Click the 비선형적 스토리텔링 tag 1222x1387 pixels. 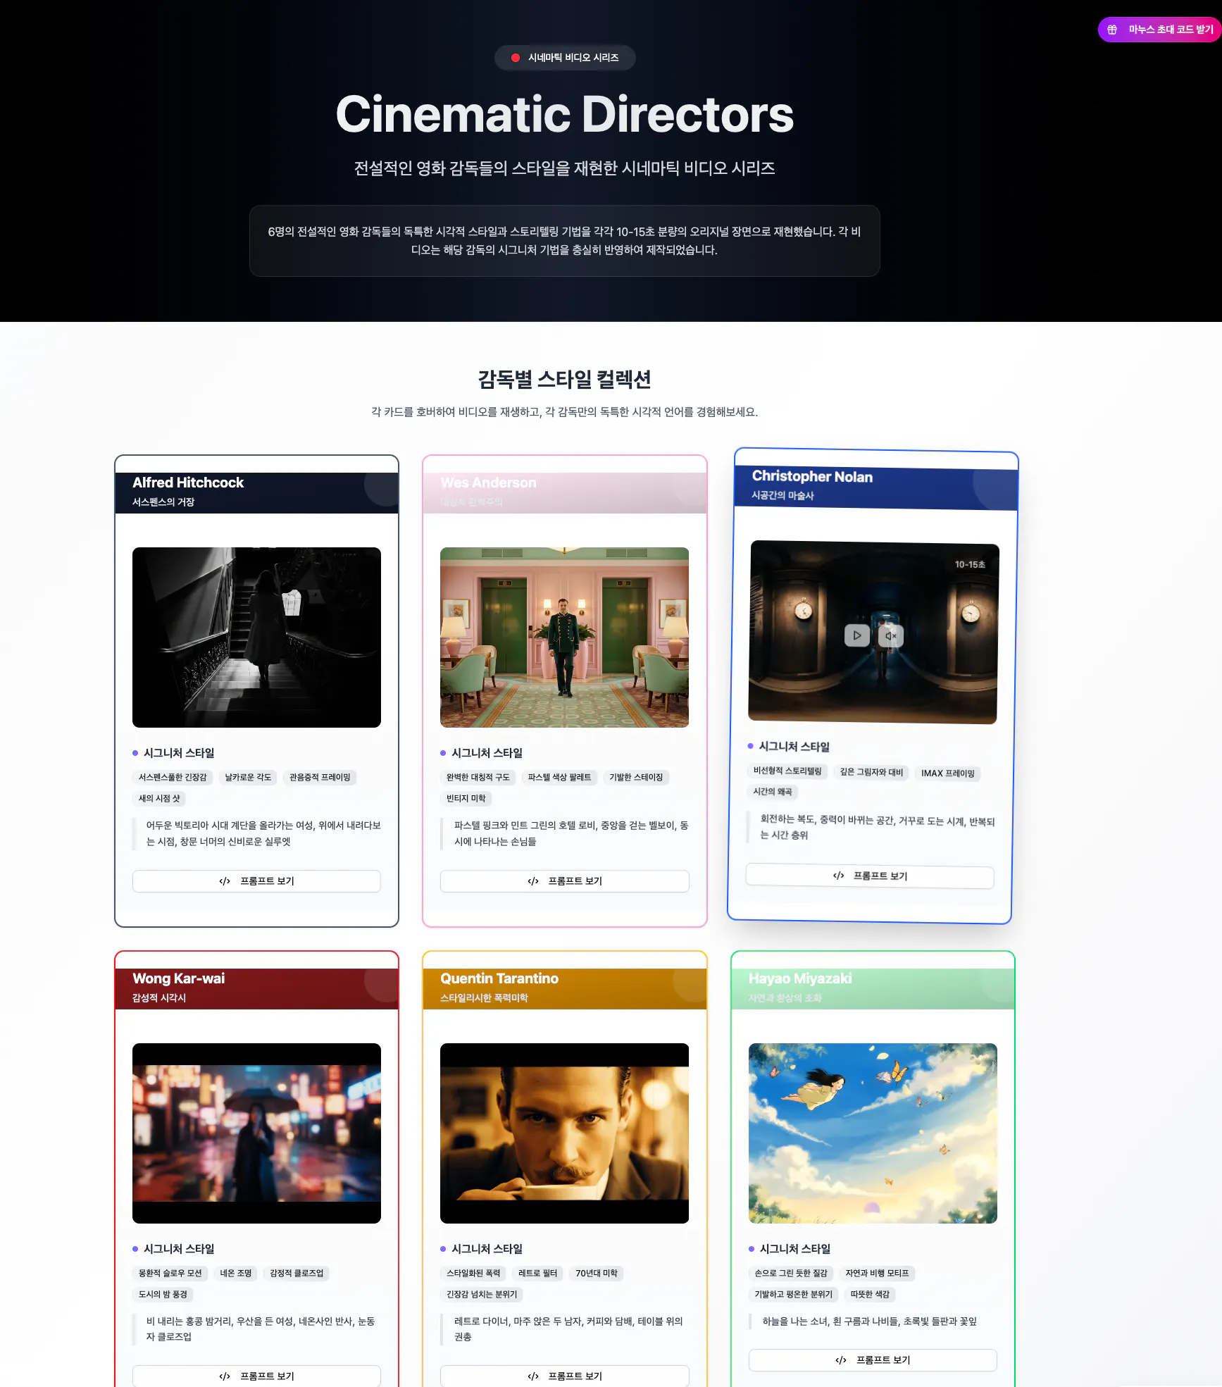pos(787,771)
